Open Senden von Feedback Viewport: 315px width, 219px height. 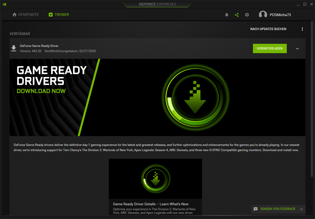(278, 209)
